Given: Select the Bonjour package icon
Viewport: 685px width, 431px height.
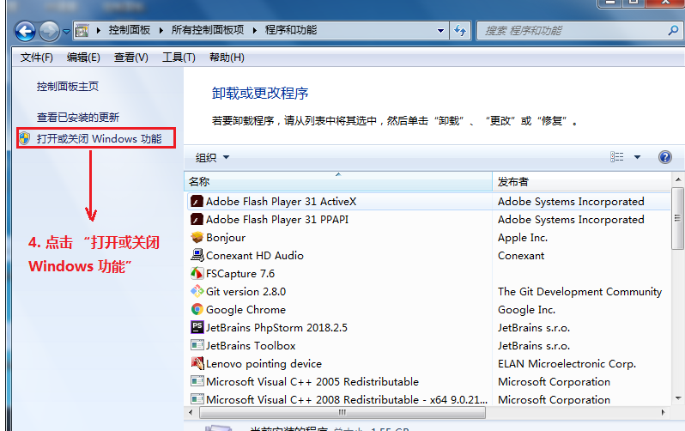Looking at the screenshot, I should pyautogui.click(x=197, y=237).
